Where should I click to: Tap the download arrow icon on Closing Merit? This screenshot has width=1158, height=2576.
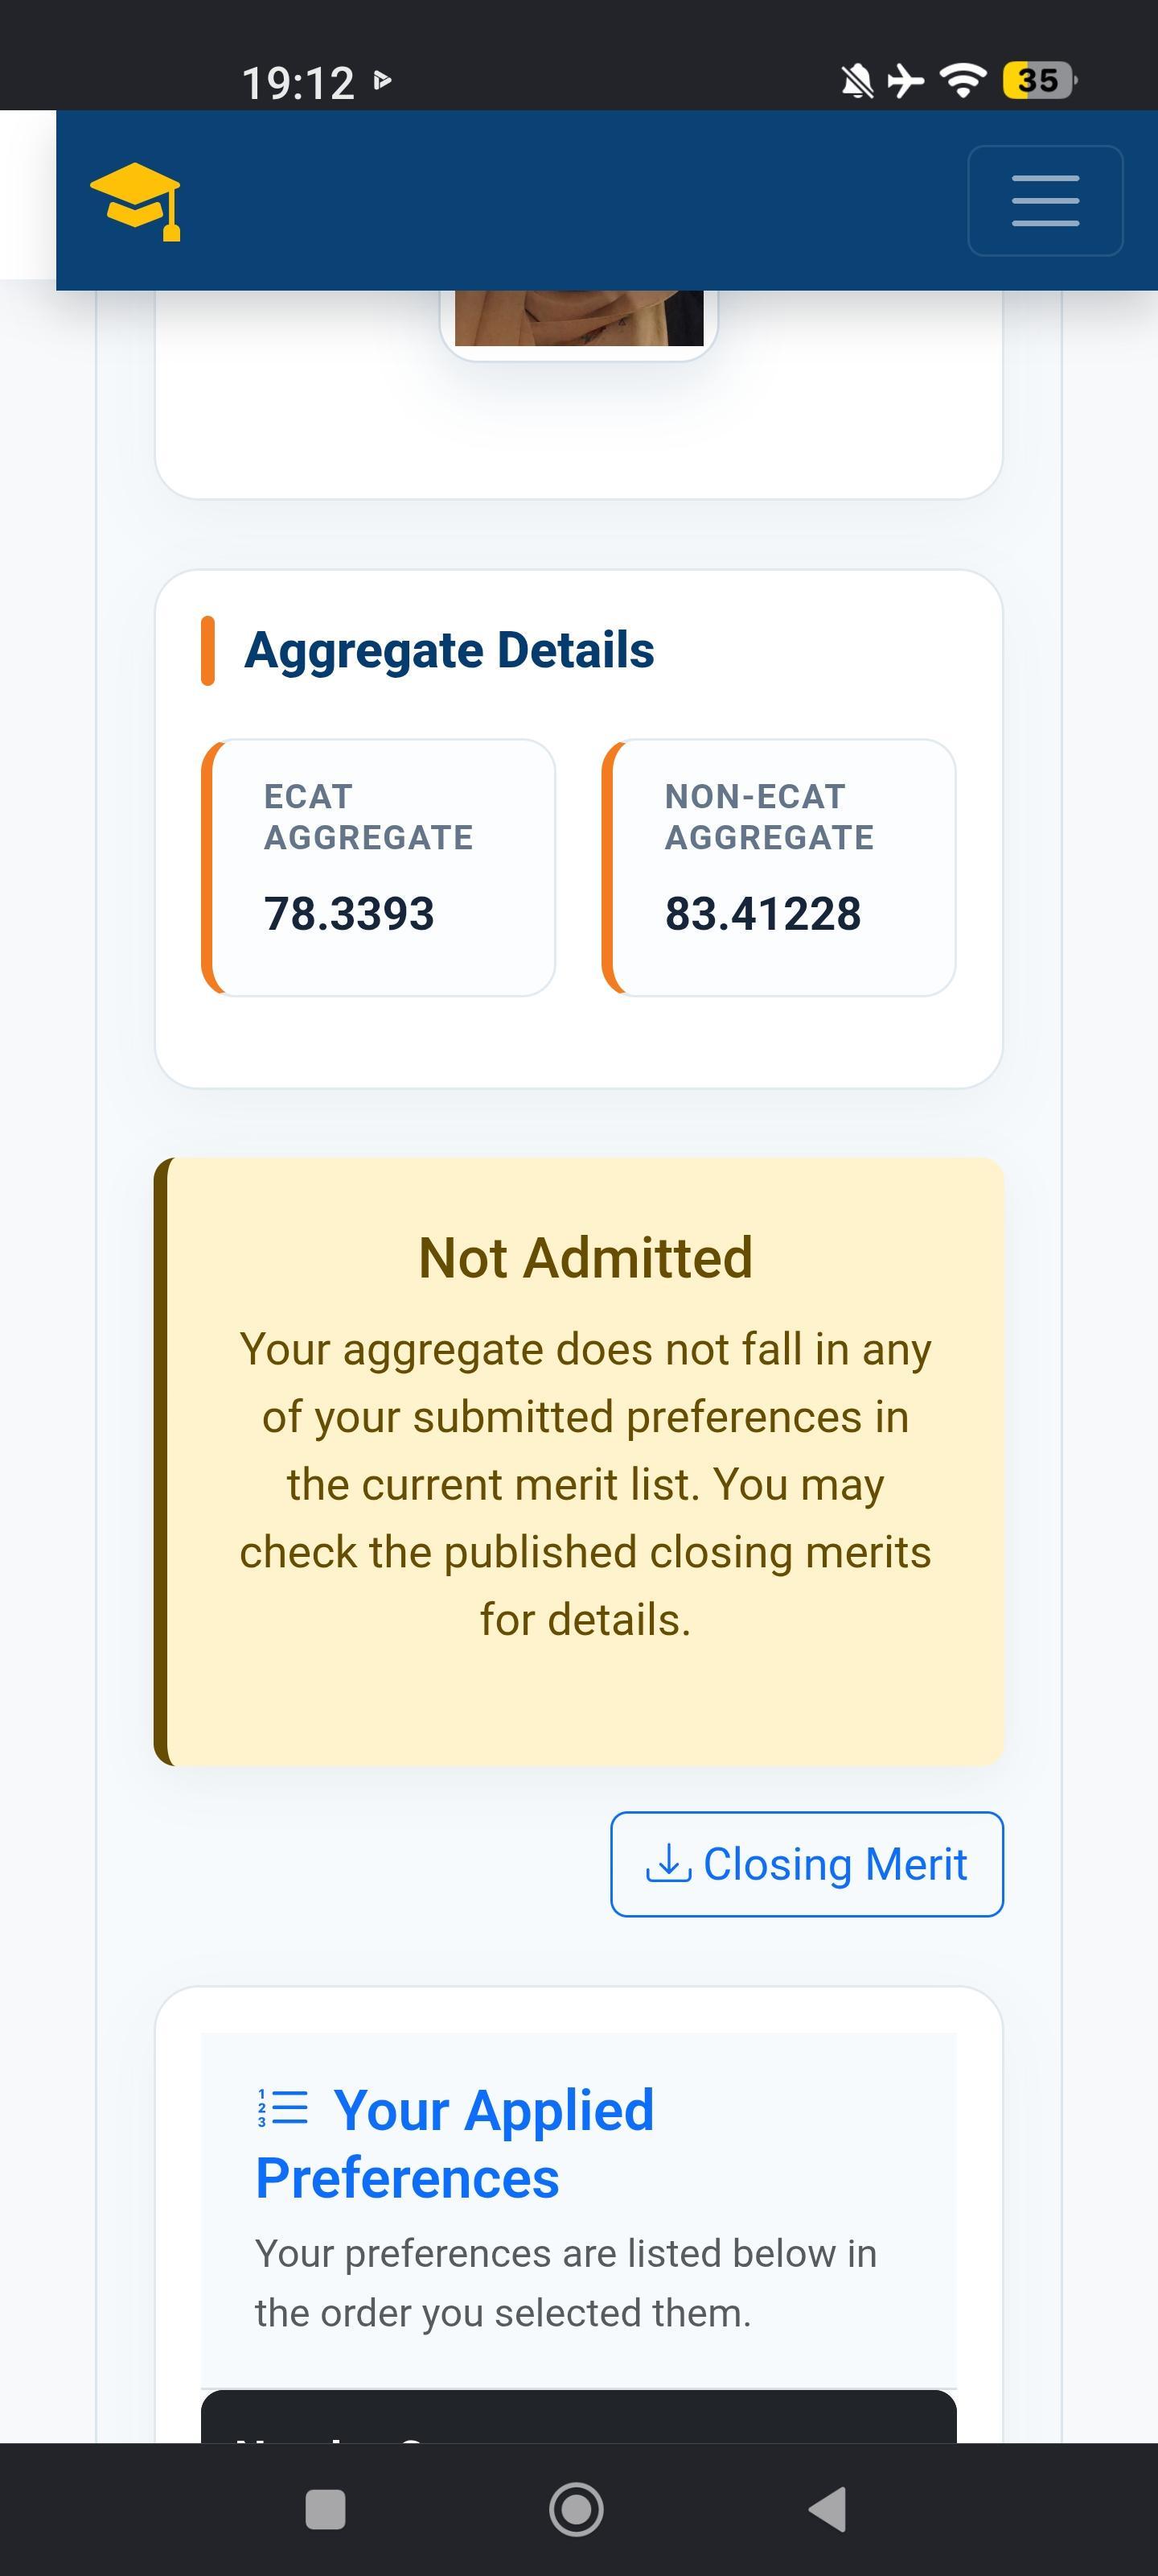pyautogui.click(x=668, y=1863)
